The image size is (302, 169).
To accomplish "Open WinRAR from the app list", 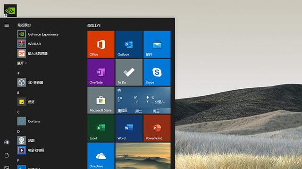I will [29, 44].
